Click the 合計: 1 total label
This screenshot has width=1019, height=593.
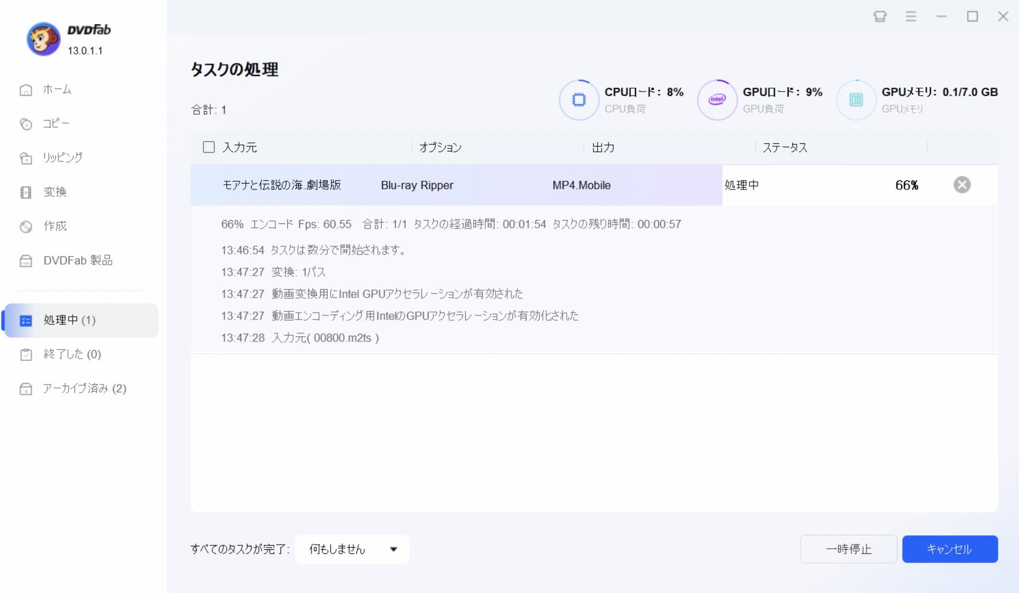(x=208, y=110)
